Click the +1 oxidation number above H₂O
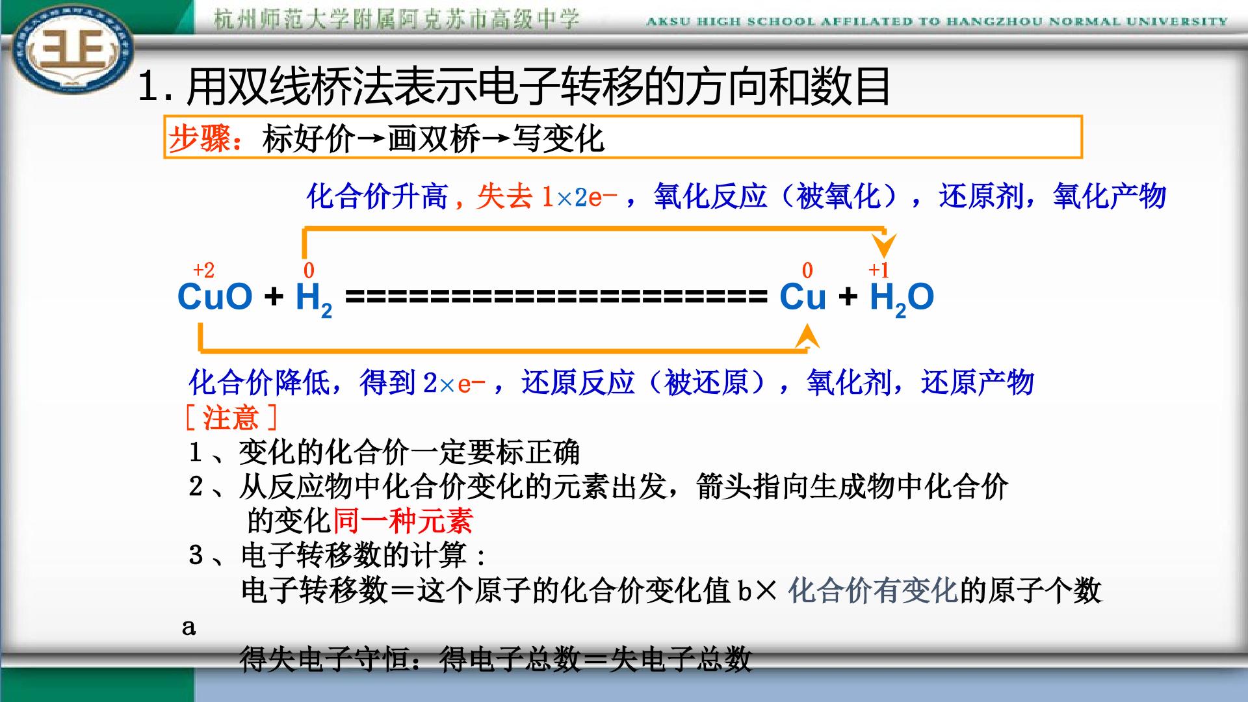 point(879,270)
